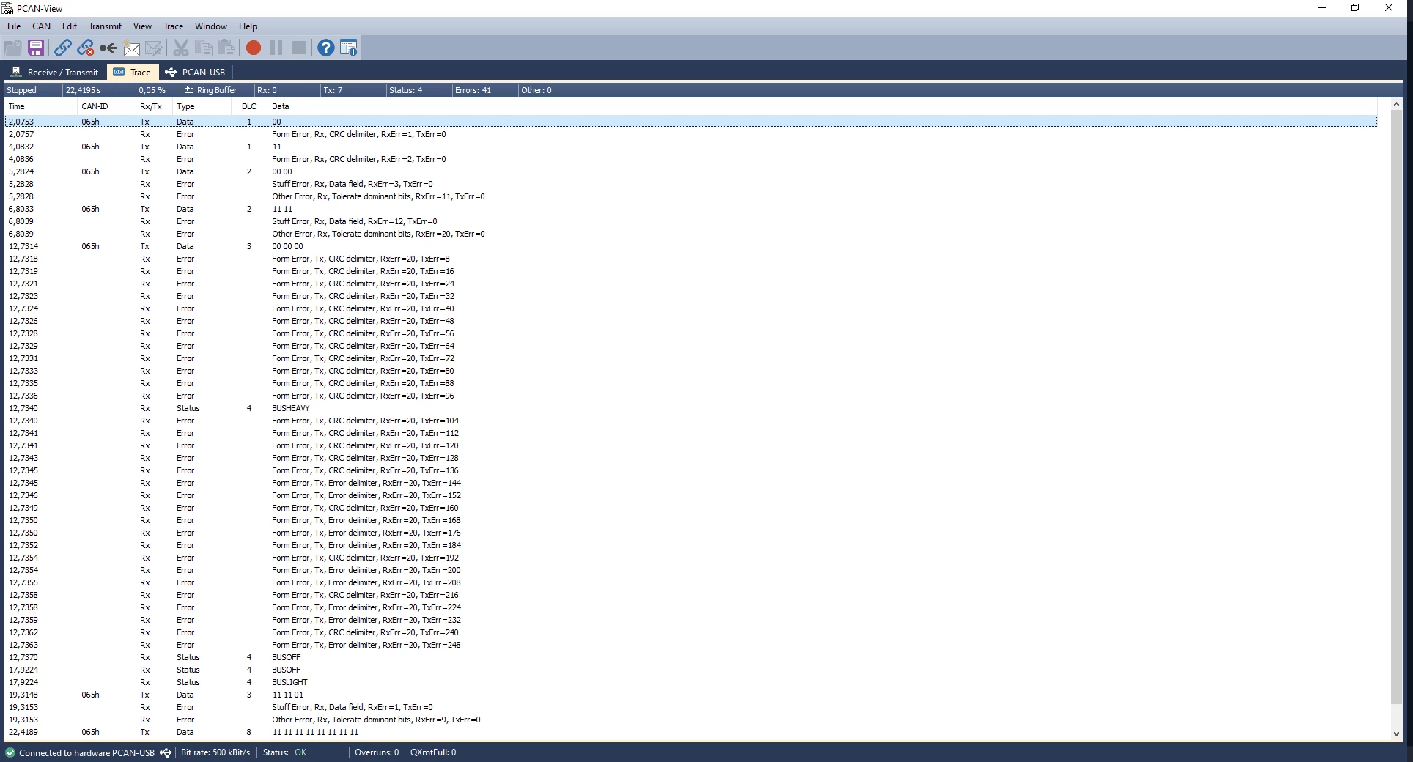
Task: Select the BUSLIGHT status row
Action: (x=690, y=682)
